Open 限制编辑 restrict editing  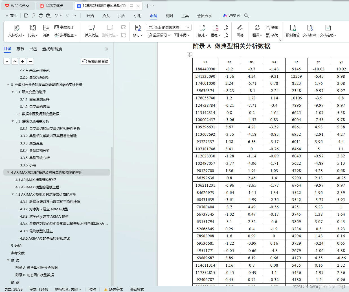pyautogui.click(x=293, y=31)
